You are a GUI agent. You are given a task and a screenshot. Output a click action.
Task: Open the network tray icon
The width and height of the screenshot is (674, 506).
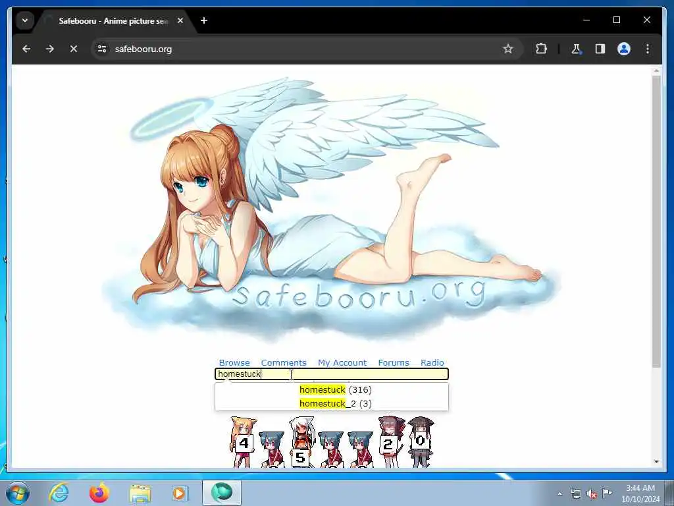pos(575,493)
